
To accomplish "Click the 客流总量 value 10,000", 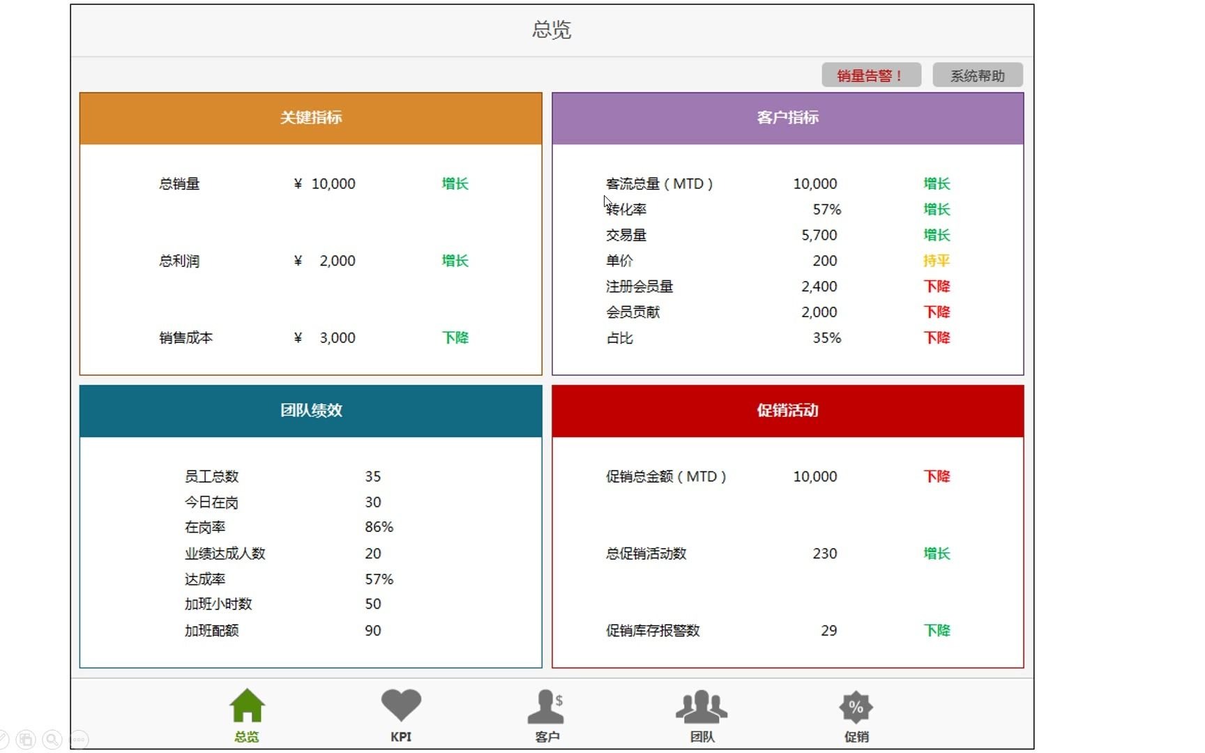I will click(x=815, y=184).
